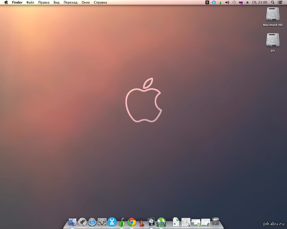Open the Переход menu
Image resolution: width=287 pixels, height=229 pixels.
pos(70,2)
